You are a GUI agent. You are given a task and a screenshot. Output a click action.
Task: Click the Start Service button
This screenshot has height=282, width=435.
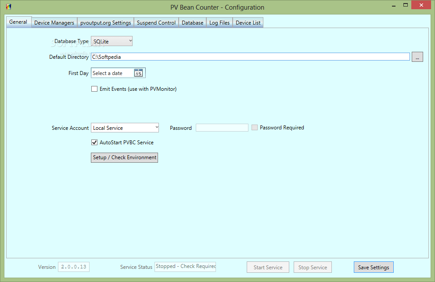coord(268,267)
